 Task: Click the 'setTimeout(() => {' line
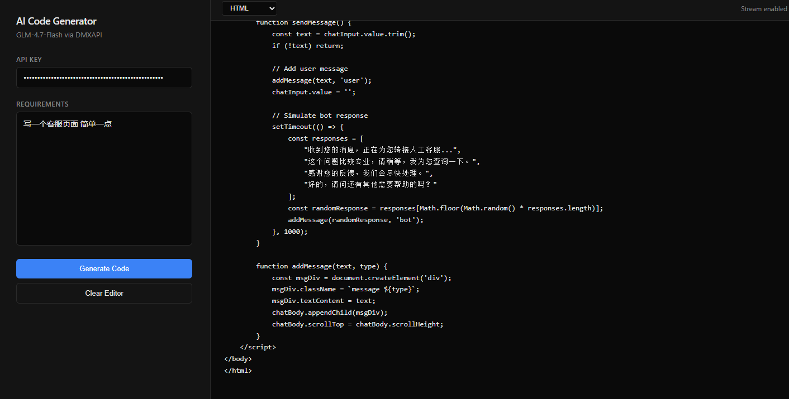pyautogui.click(x=308, y=127)
